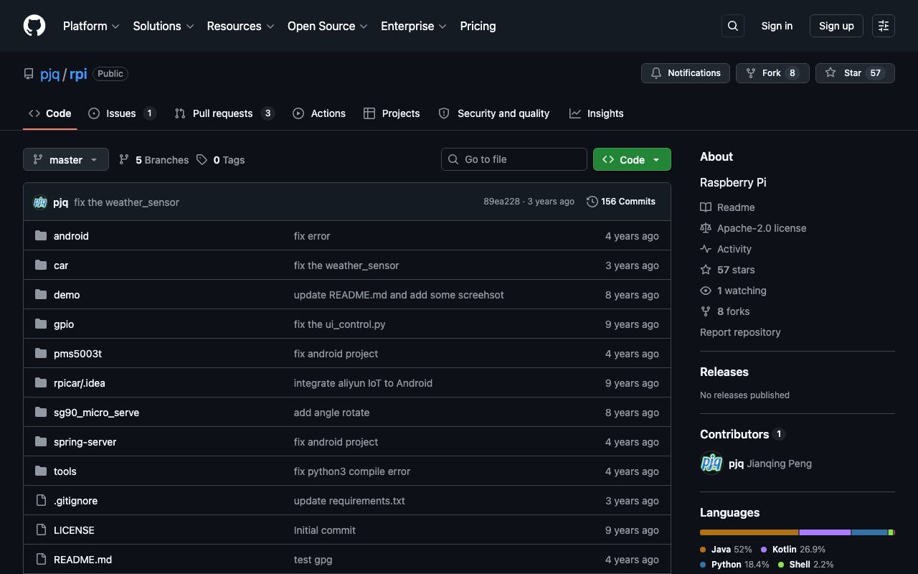Open the Insights tab
Image resolution: width=918 pixels, height=574 pixels.
(597, 113)
